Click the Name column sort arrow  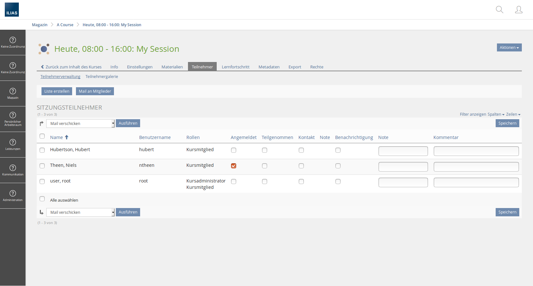point(67,137)
